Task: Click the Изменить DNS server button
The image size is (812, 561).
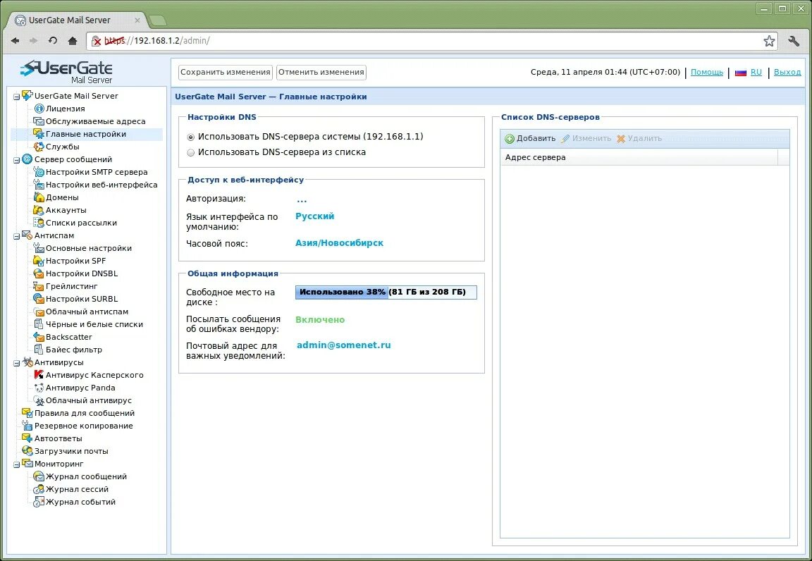Action: (586, 138)
